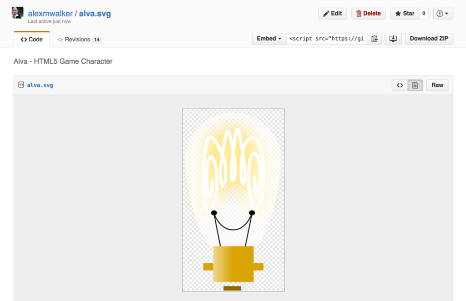
Task: Click the copy embed script clipboard icon
Action: (x=375, y=39)
